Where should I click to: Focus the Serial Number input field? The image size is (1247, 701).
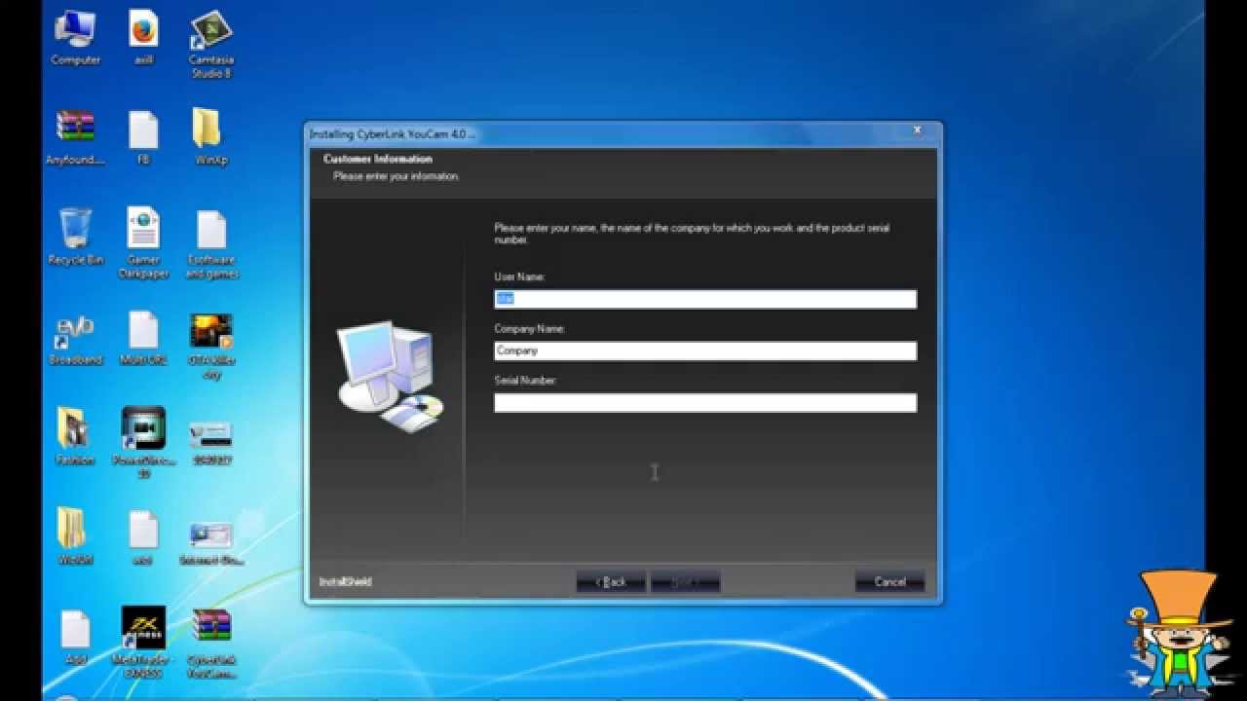(705, 402)
